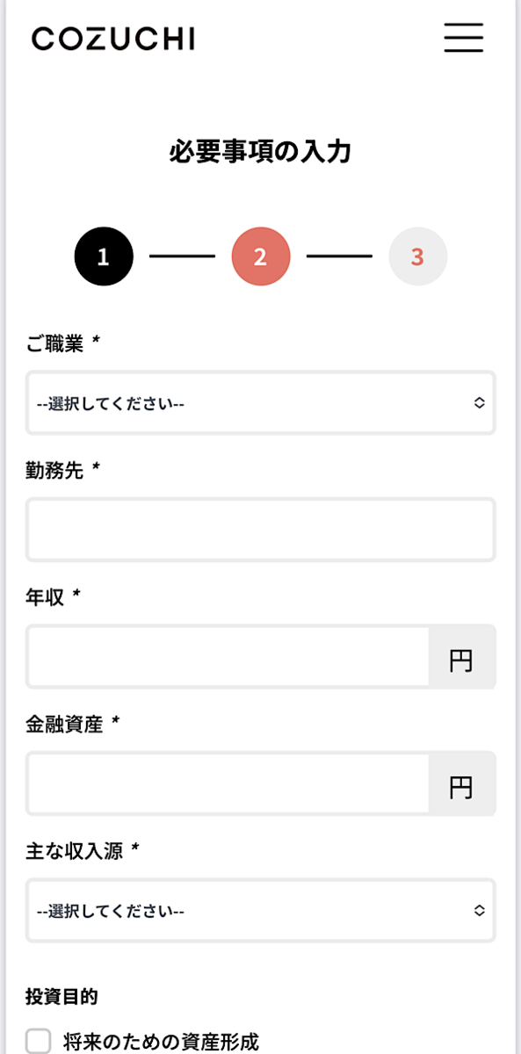Click the chevron on the ご職業 selector

(x=479, y=403)
